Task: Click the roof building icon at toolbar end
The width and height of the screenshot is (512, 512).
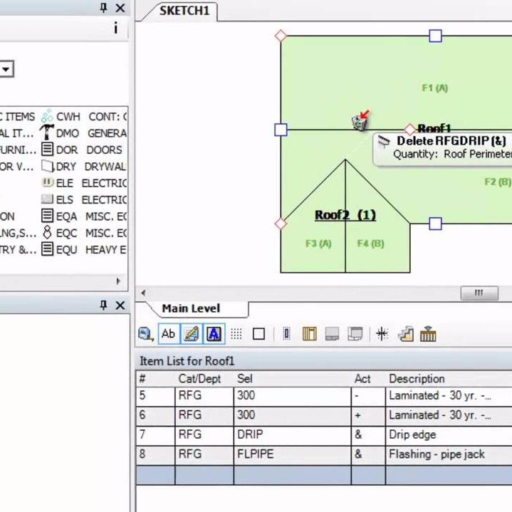Action: (x=428, y=334)
